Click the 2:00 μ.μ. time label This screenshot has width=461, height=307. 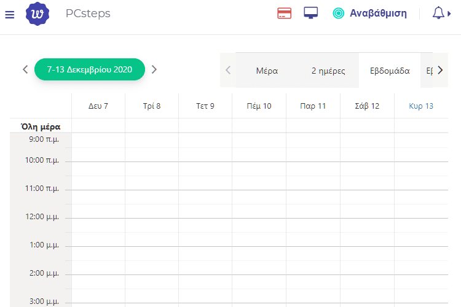click(x=44, y=273)
